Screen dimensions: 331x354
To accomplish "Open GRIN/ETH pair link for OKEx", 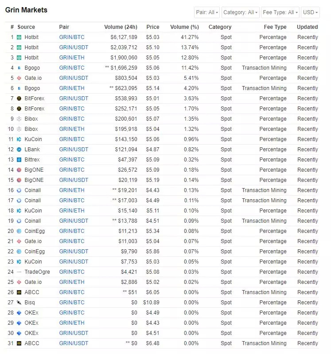I will pos(71,323).
